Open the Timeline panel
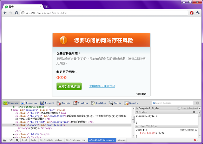Screen dimensions: 203x144 click(x=80, y=103)
